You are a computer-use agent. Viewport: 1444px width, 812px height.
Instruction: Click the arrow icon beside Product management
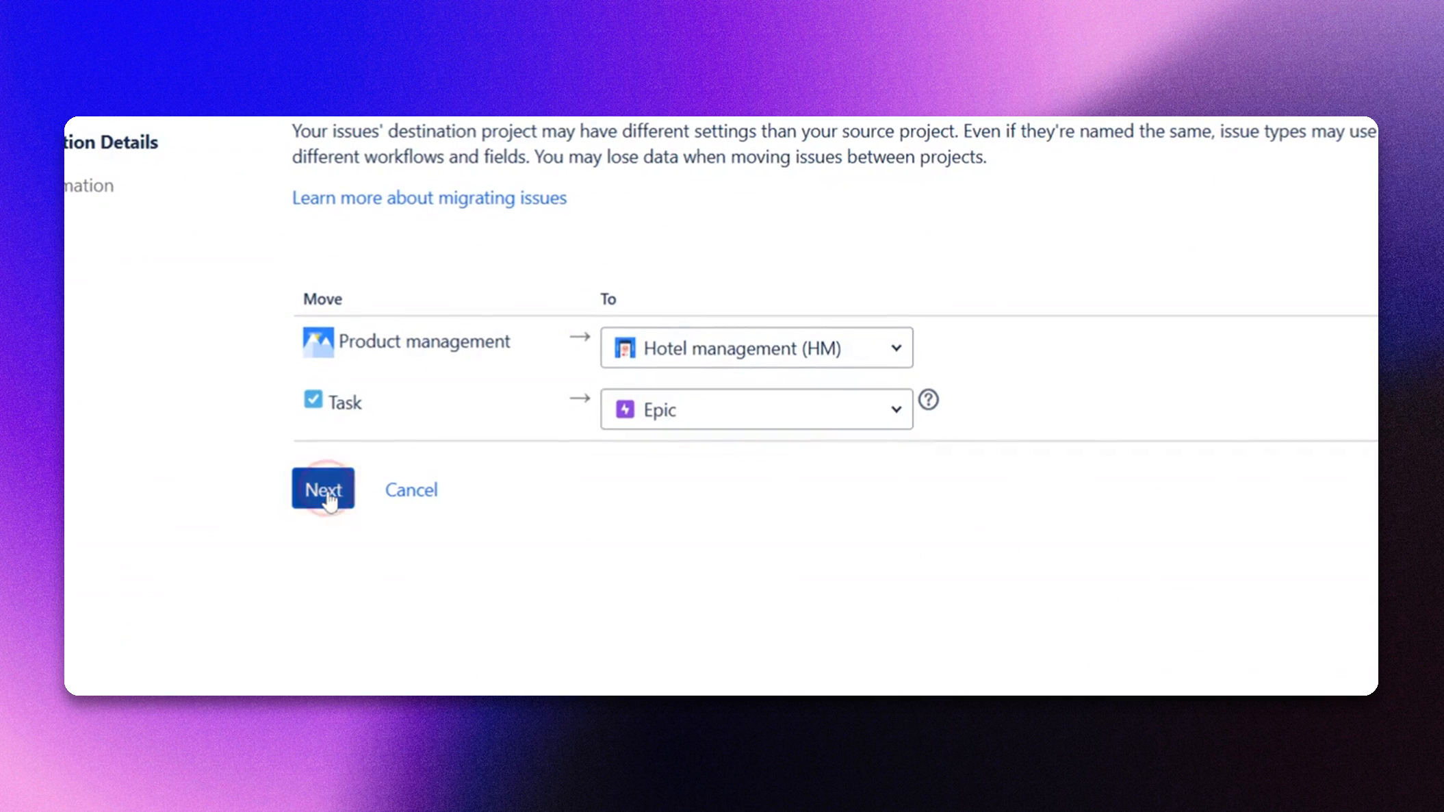(x=579, y=336)
